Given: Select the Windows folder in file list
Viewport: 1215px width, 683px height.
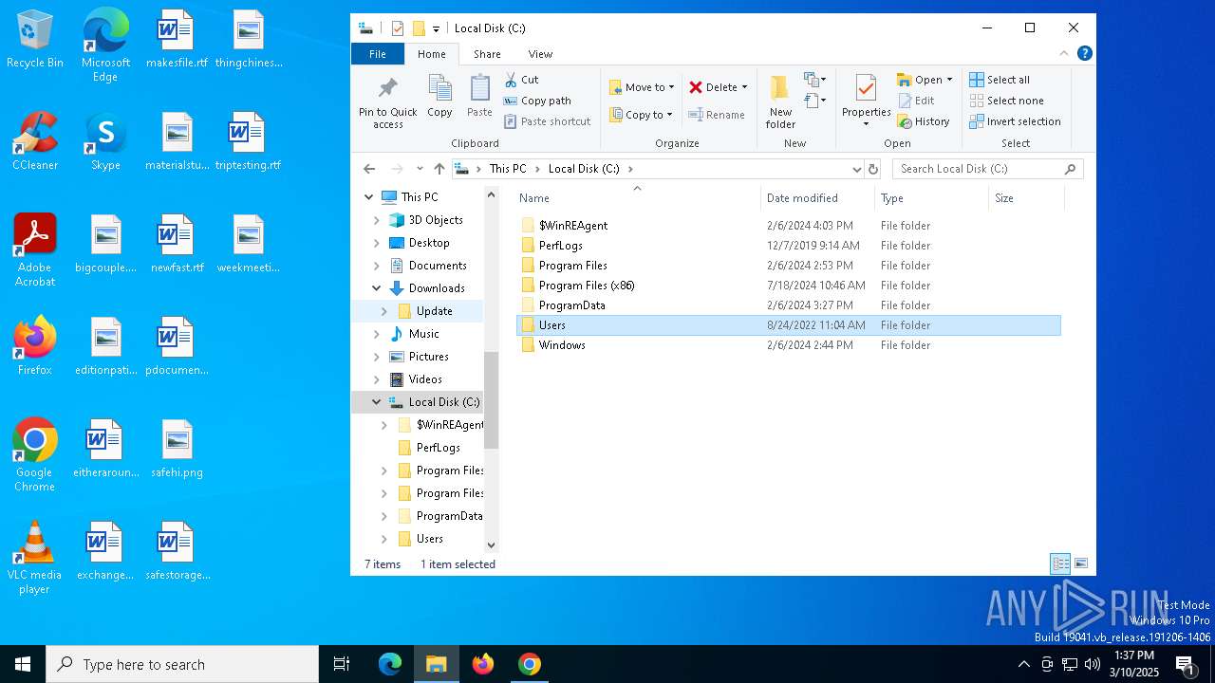Looking at the screenshot, I should [789, 345].
